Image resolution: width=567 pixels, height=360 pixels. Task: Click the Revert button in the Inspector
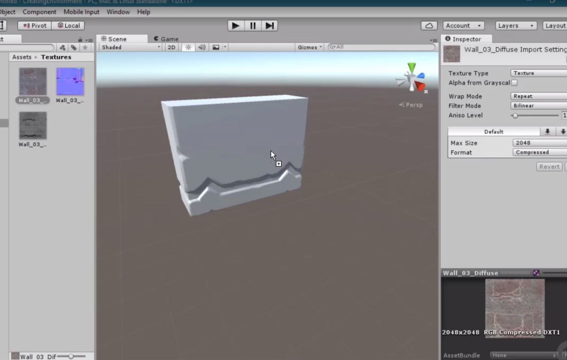pos(549,166)
